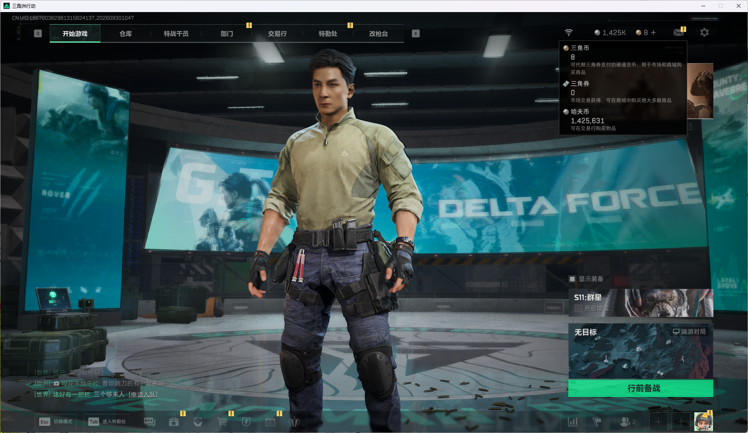Add teammate in slot beside friends counter
748x433 pixels.
click(658, 422)
